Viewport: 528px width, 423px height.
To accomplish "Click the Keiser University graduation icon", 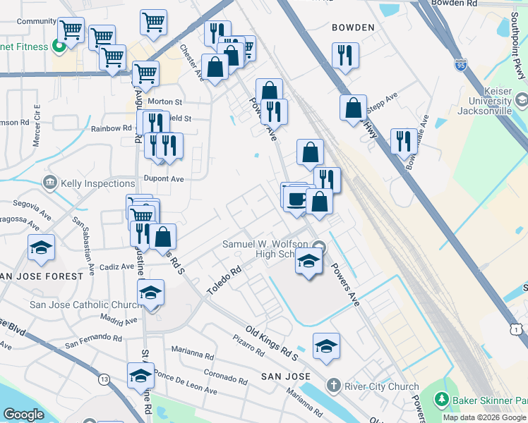I will point(521,100).
